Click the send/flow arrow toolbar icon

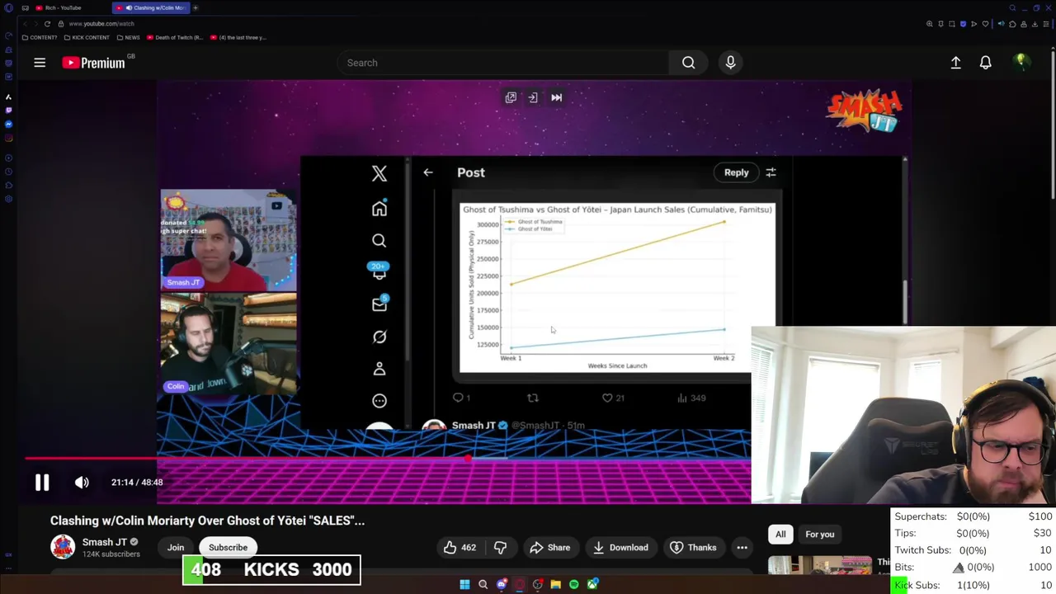(973, 24)
